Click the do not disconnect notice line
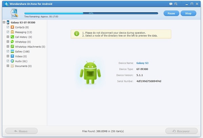This screenshot has width=203, height=138. pos(114,33)
